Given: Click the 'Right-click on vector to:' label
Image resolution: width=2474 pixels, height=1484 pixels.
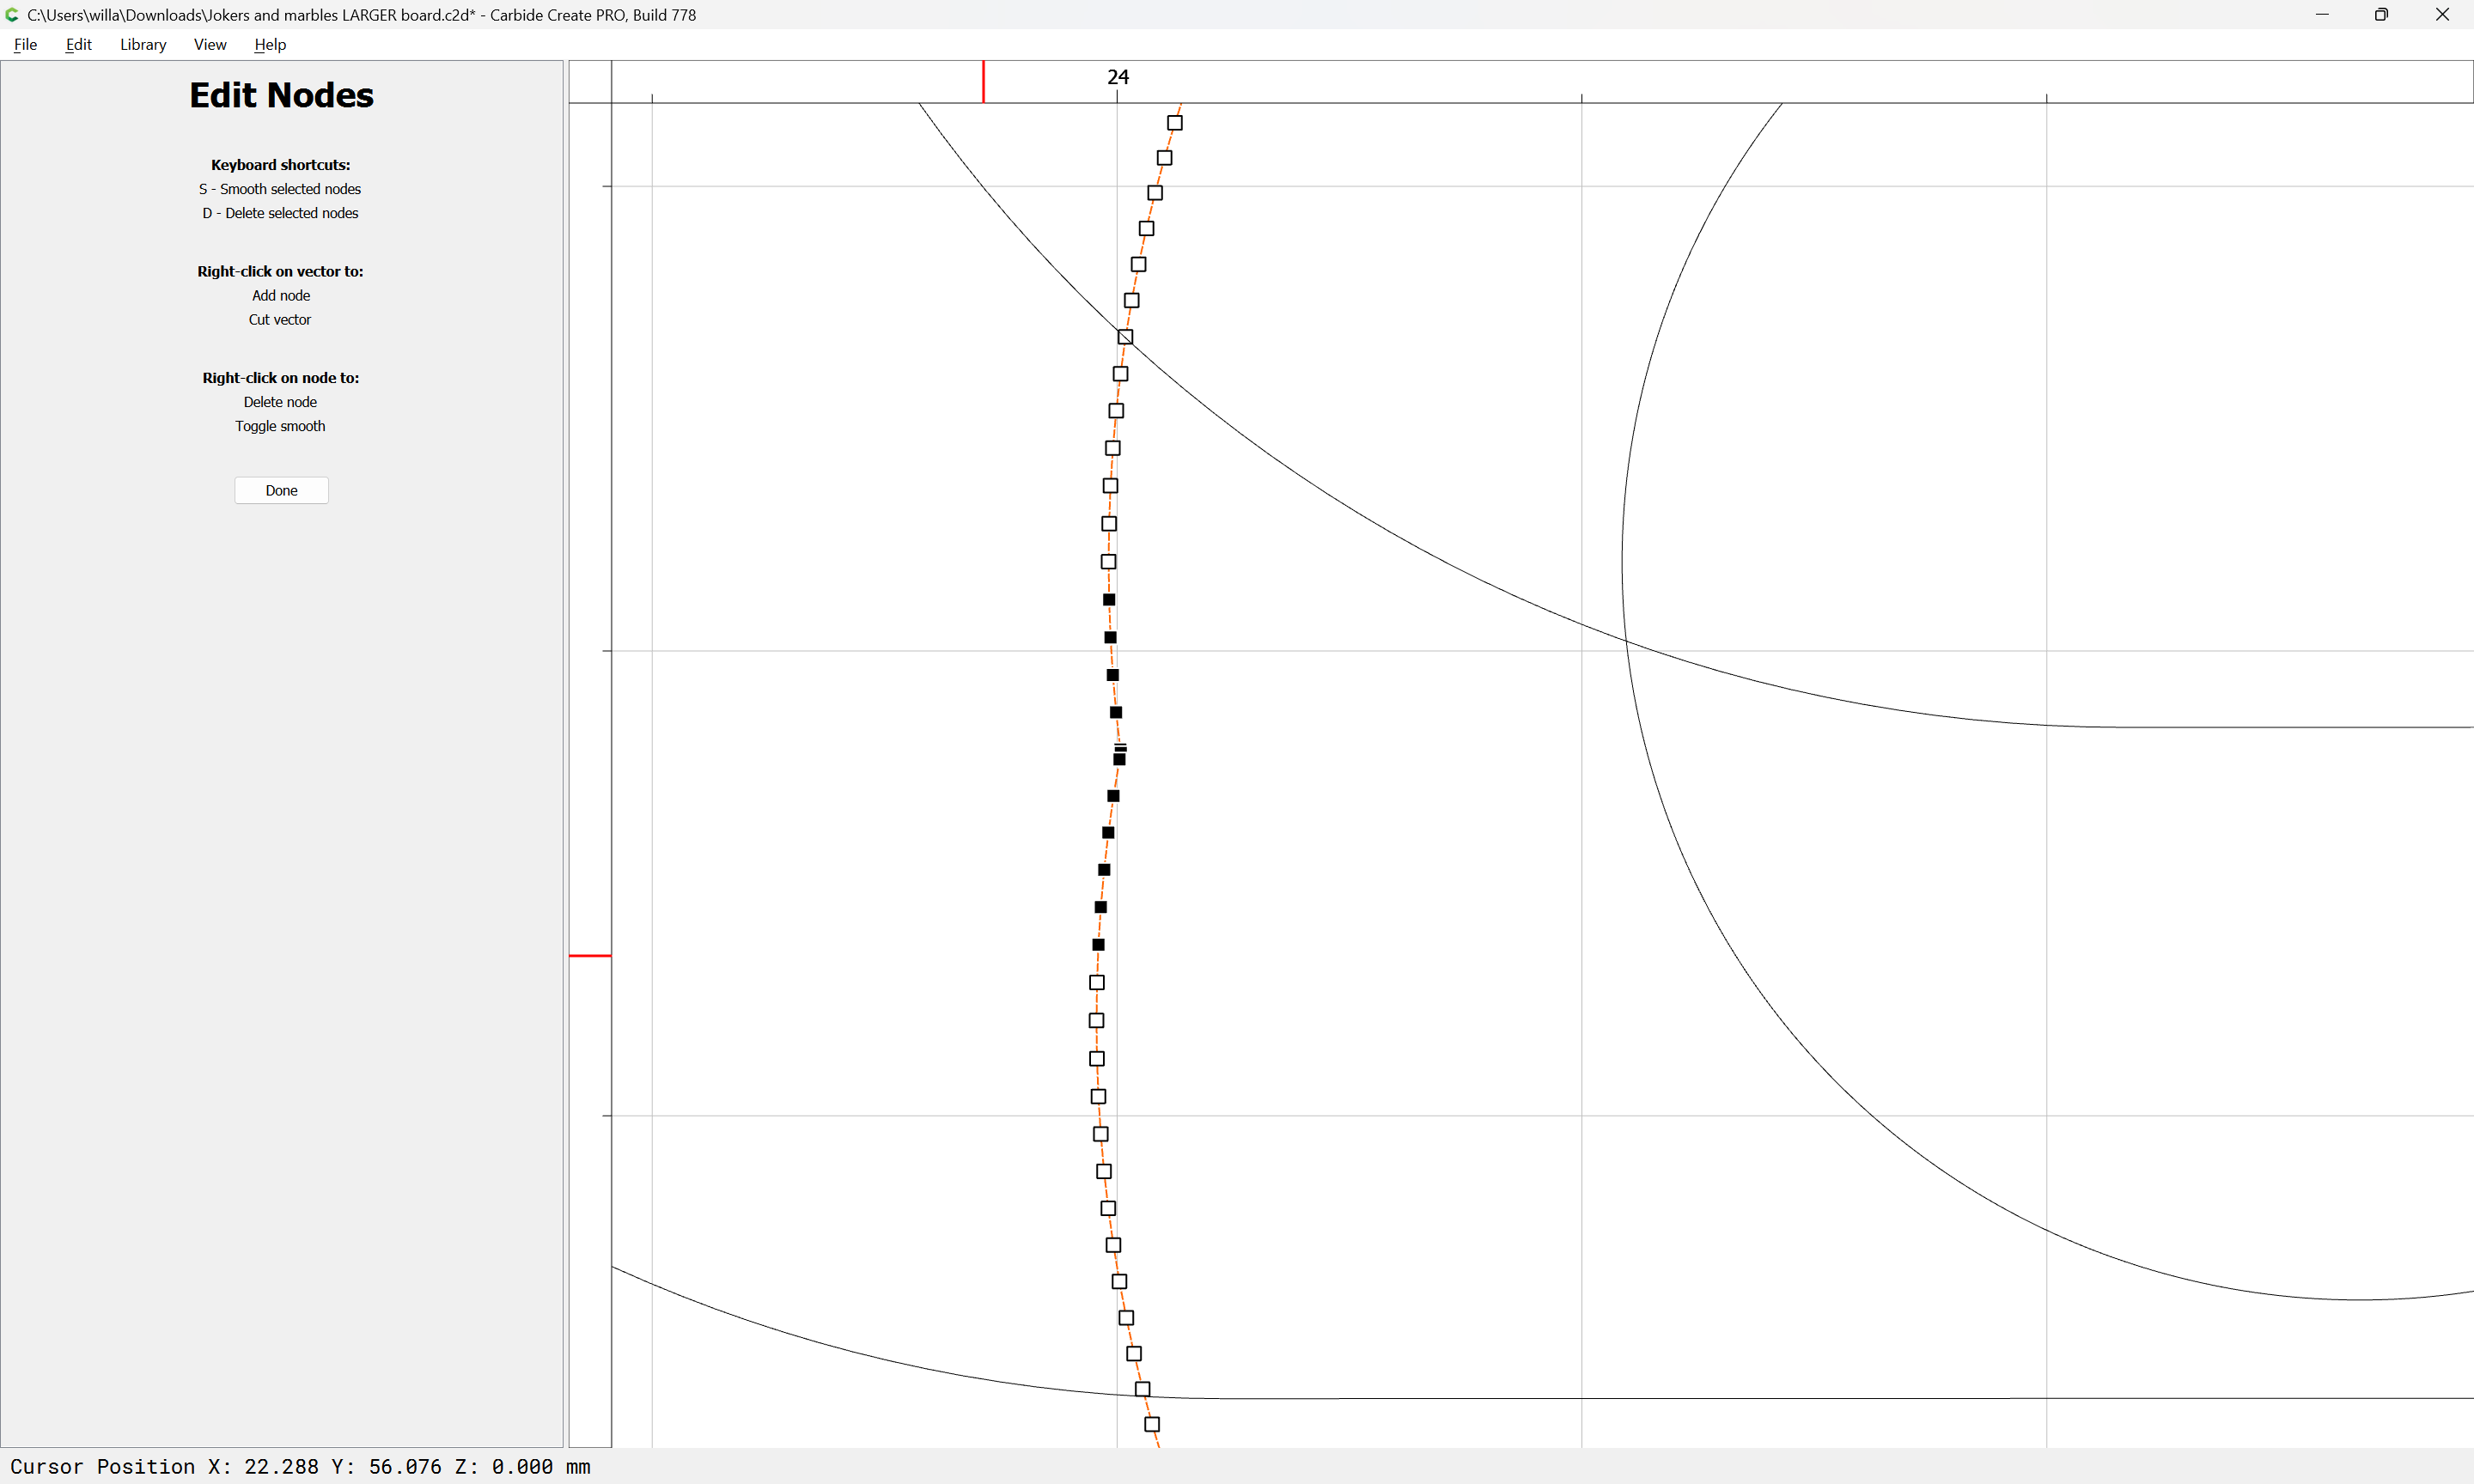Looking at the screenshot, I should [x=280, y=271].
